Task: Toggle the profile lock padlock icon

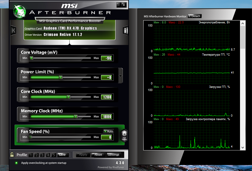Action: click(x=12, y=155)
